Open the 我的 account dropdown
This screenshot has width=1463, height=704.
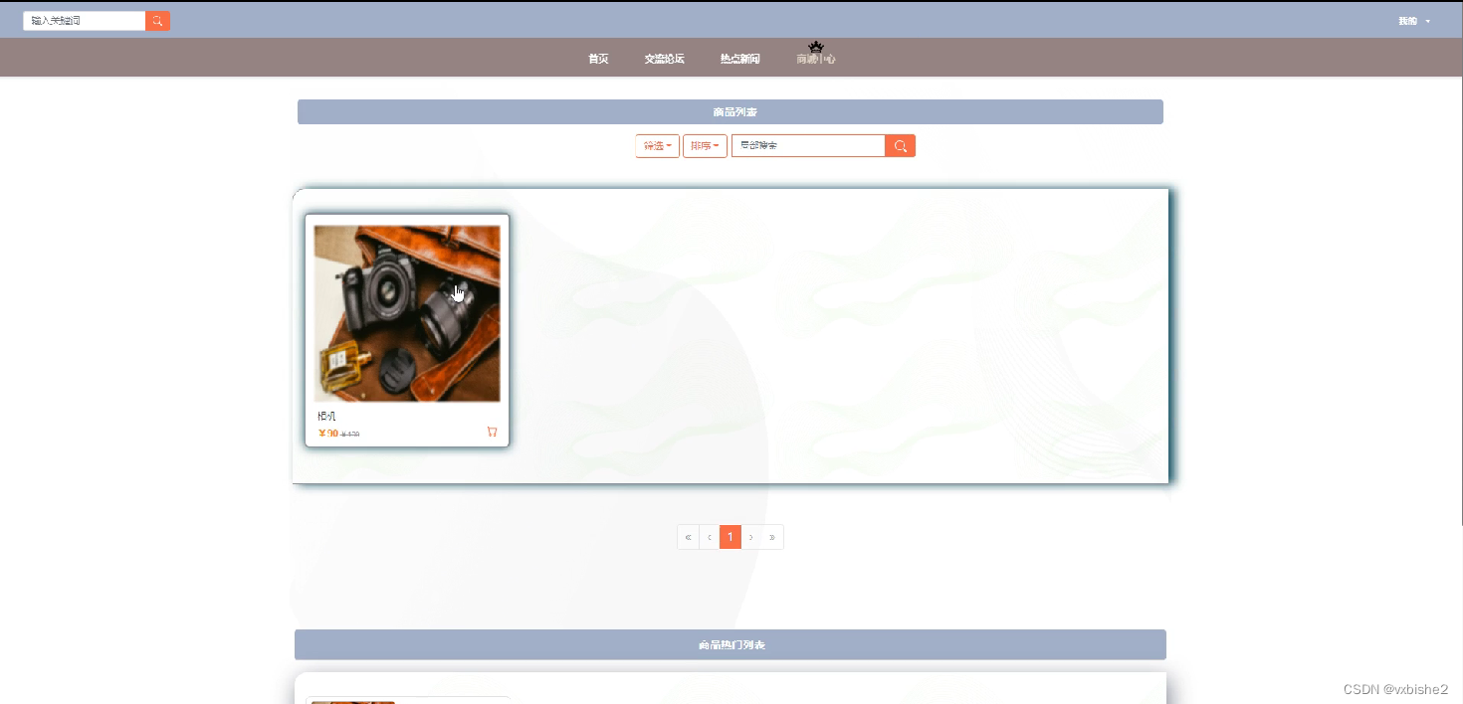pyautogui.click(x=1413, y=21)
